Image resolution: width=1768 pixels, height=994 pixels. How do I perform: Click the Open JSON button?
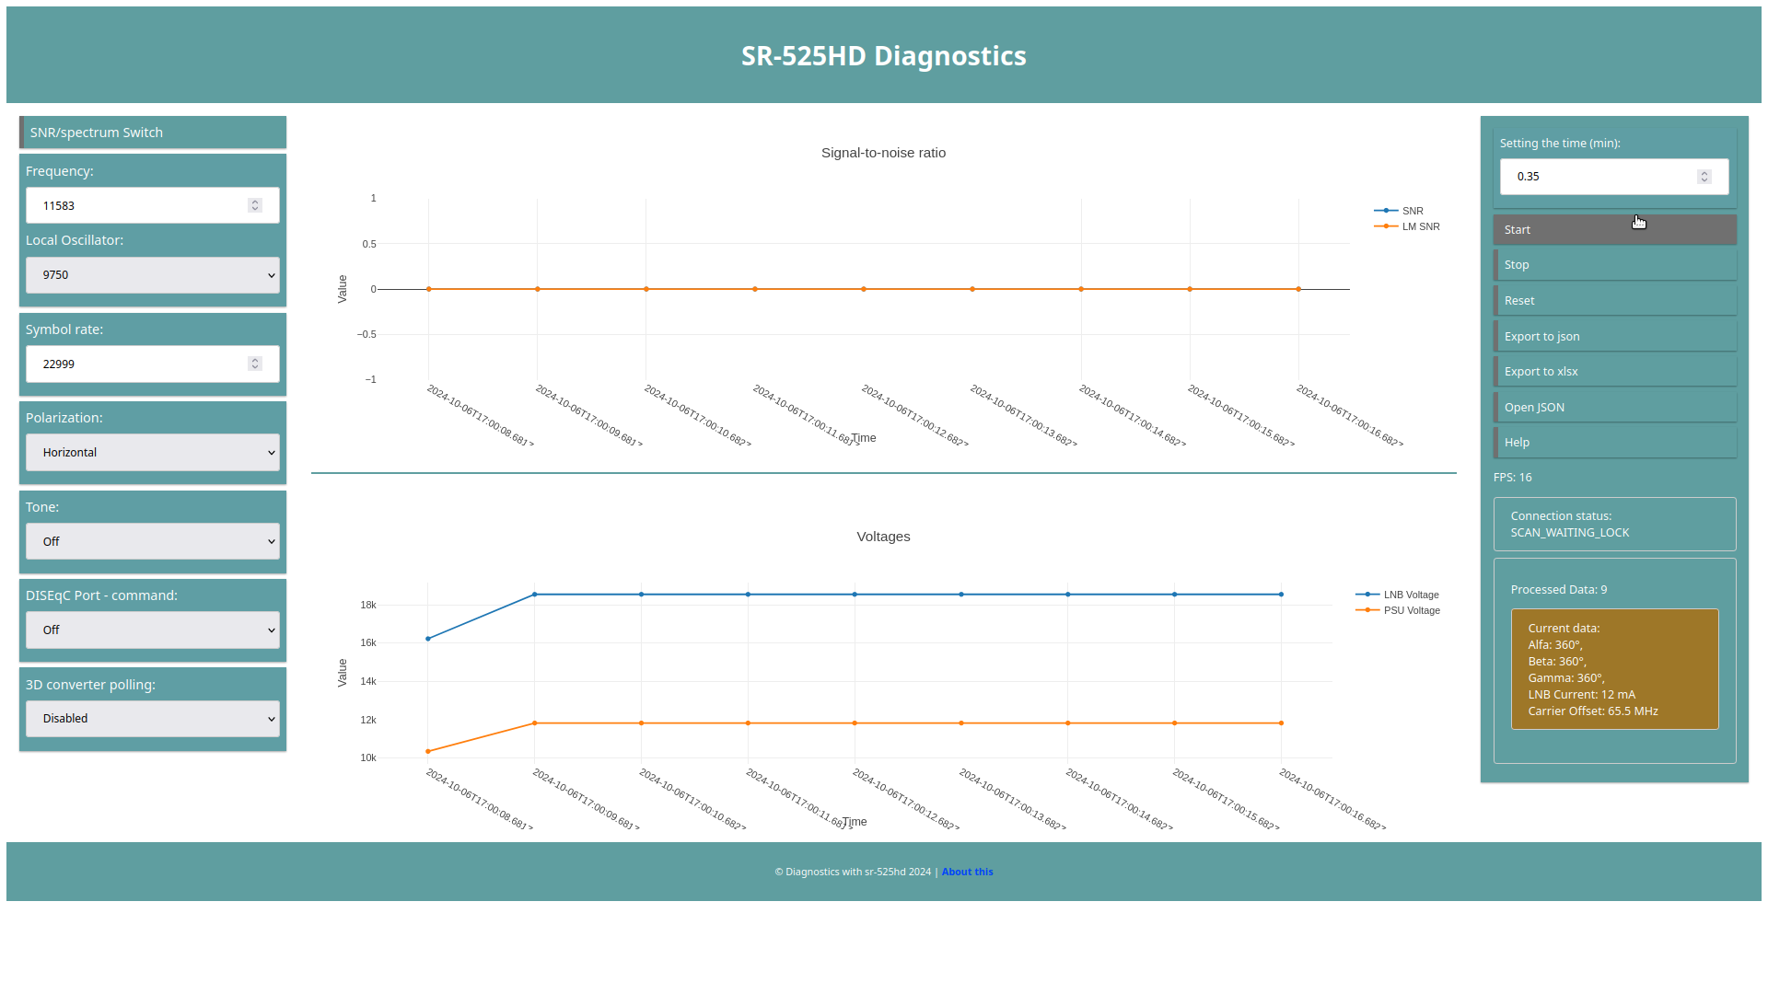coord(1615,408)
